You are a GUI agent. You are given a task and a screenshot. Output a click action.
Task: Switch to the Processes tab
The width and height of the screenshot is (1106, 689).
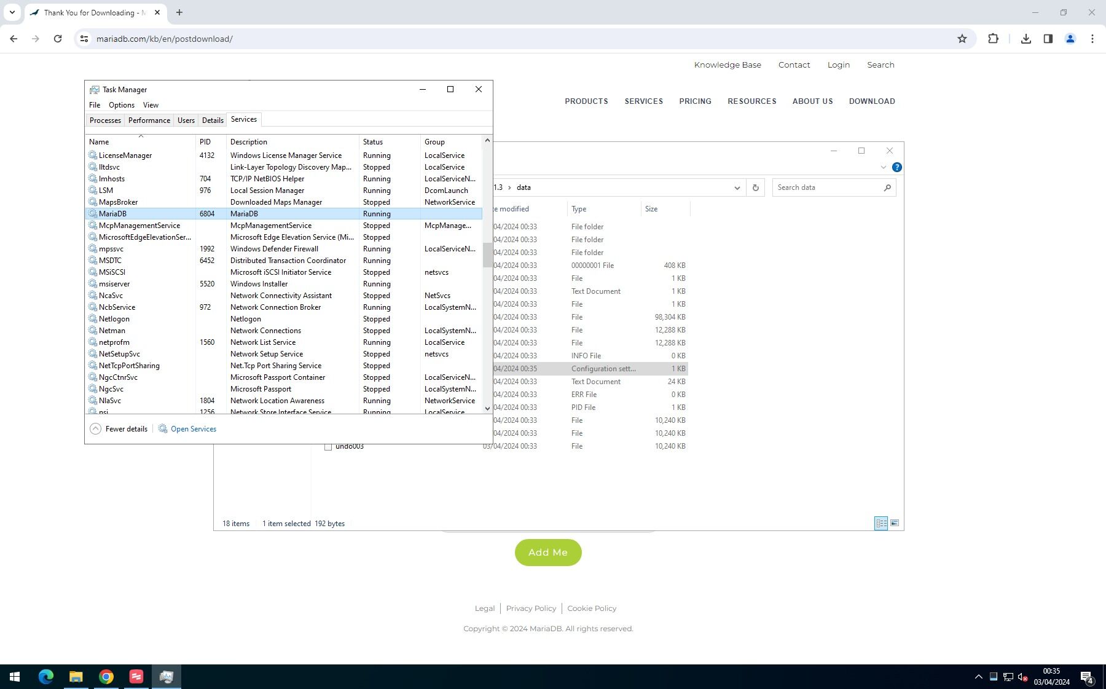tap(105, 120)
